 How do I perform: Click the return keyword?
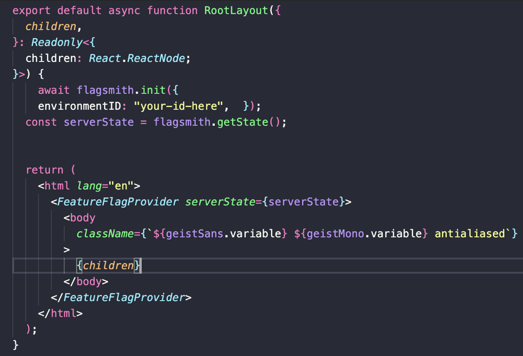tap(45, 170)
